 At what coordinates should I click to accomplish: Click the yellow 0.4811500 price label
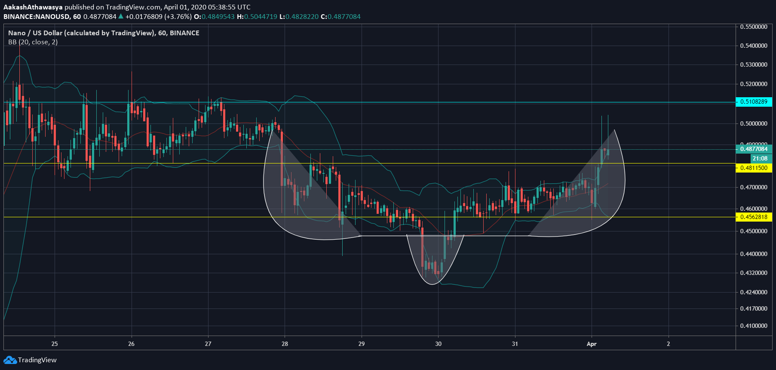(x=754, y=168)
